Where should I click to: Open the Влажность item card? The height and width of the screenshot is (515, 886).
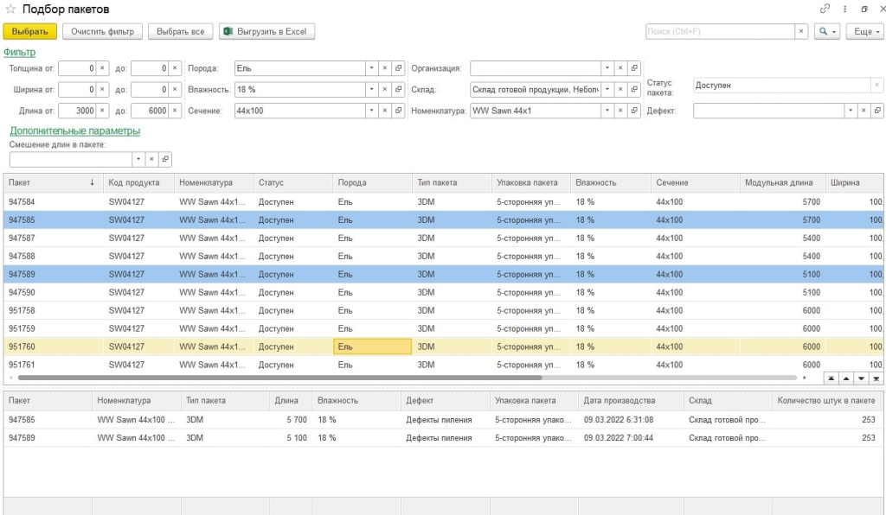[x=398, y=90]
